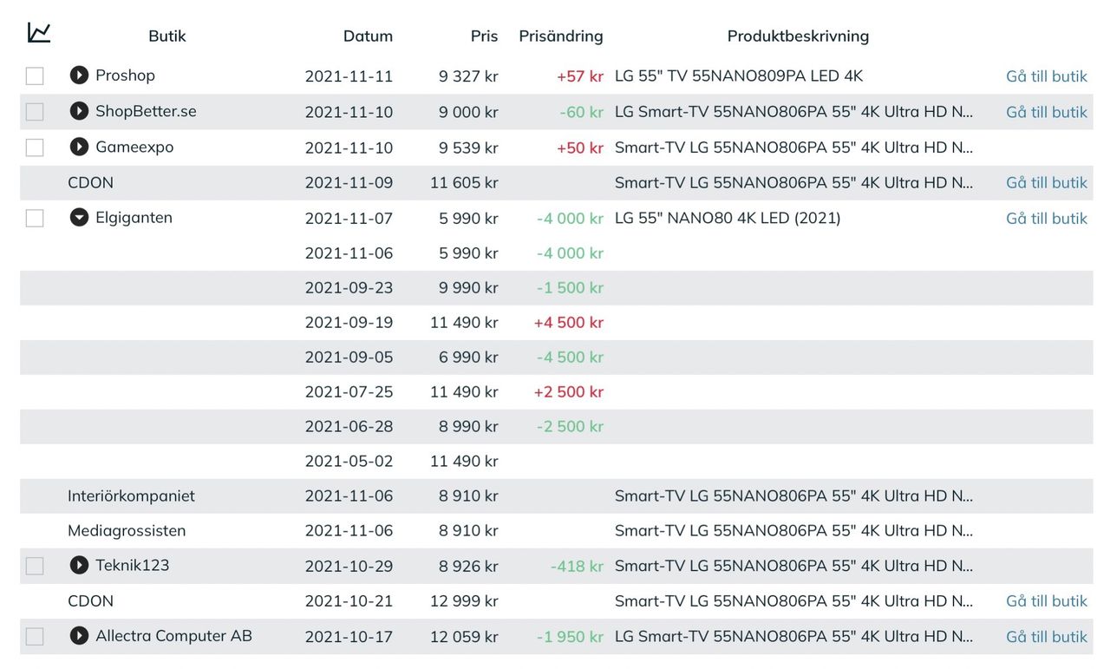1110x669 pixels.
Task: Visit Allectra Computer AB via Gå till butik
Action: pyautogui.click(x=1046, y=637)
